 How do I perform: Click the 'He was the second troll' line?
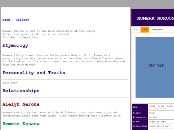coord(36,34)
